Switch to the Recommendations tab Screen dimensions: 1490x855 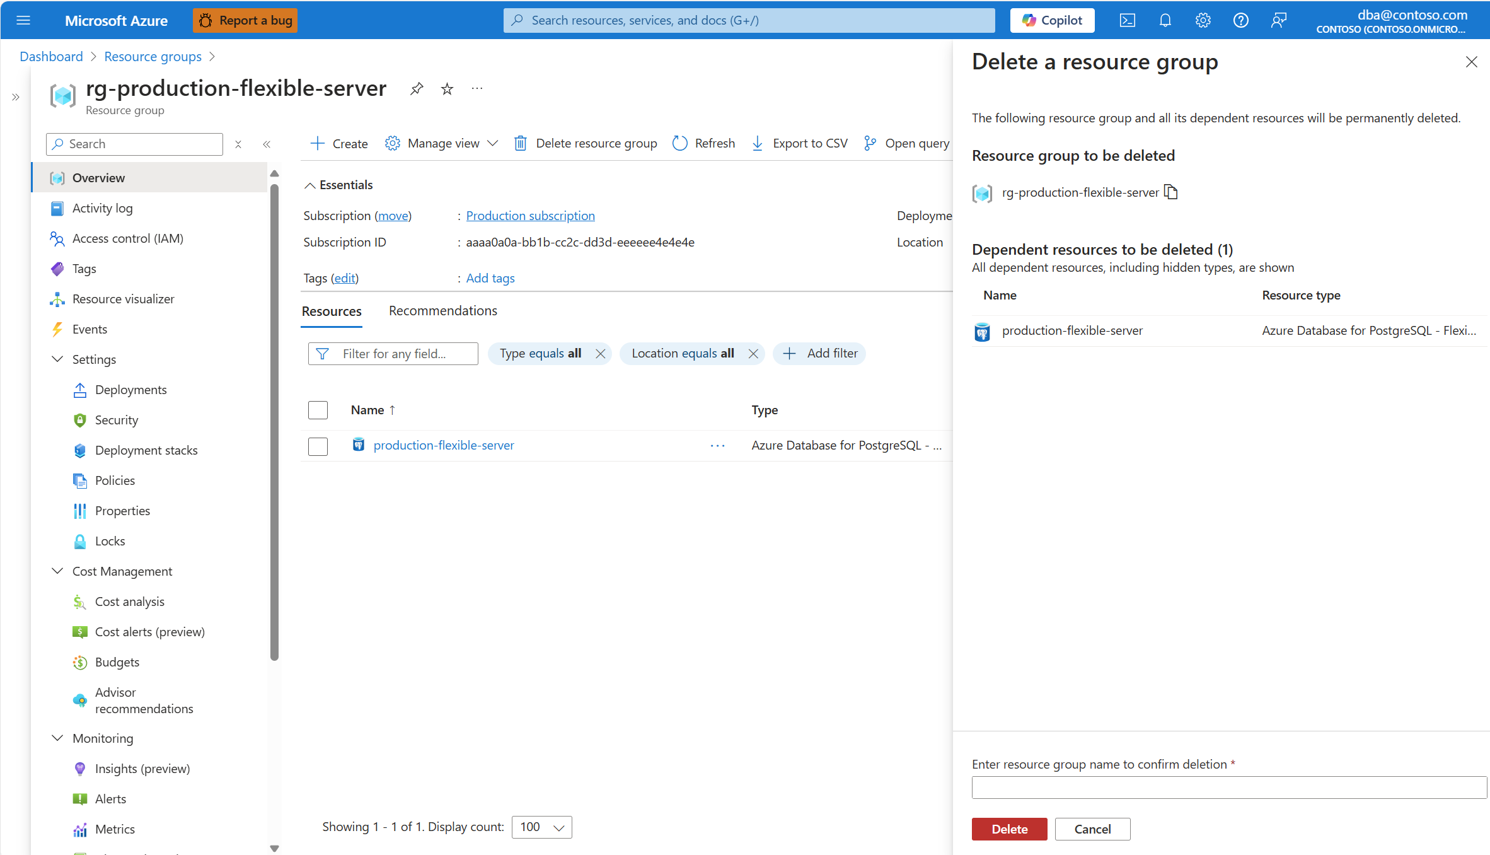[x=442, y=311]
